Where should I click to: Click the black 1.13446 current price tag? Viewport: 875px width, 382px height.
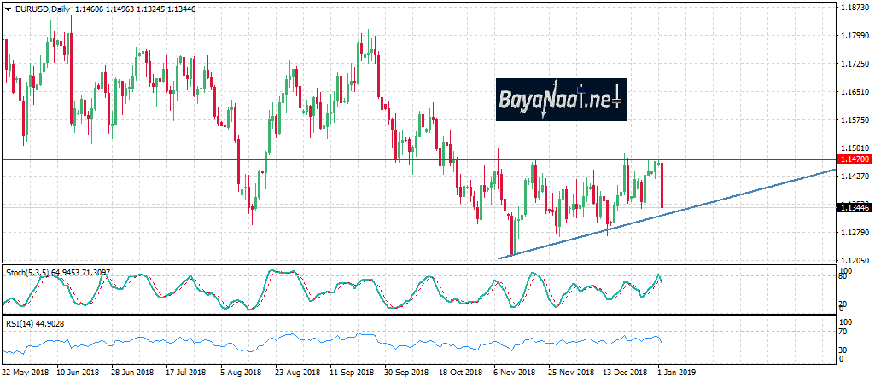click(x=854, y=207)
